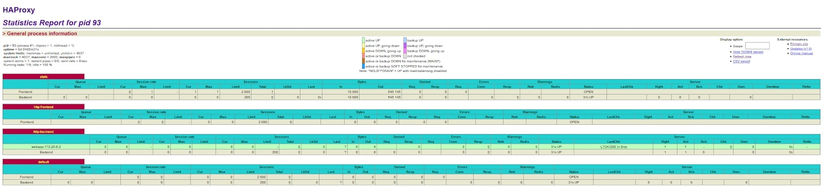Click the OPEN status of http-frontend
823x189 pixels.
tap(574, 122)
